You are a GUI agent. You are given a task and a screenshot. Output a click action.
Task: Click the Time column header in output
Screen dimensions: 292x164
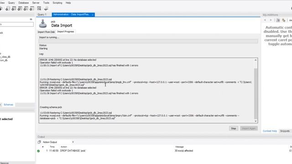(52, 147)
